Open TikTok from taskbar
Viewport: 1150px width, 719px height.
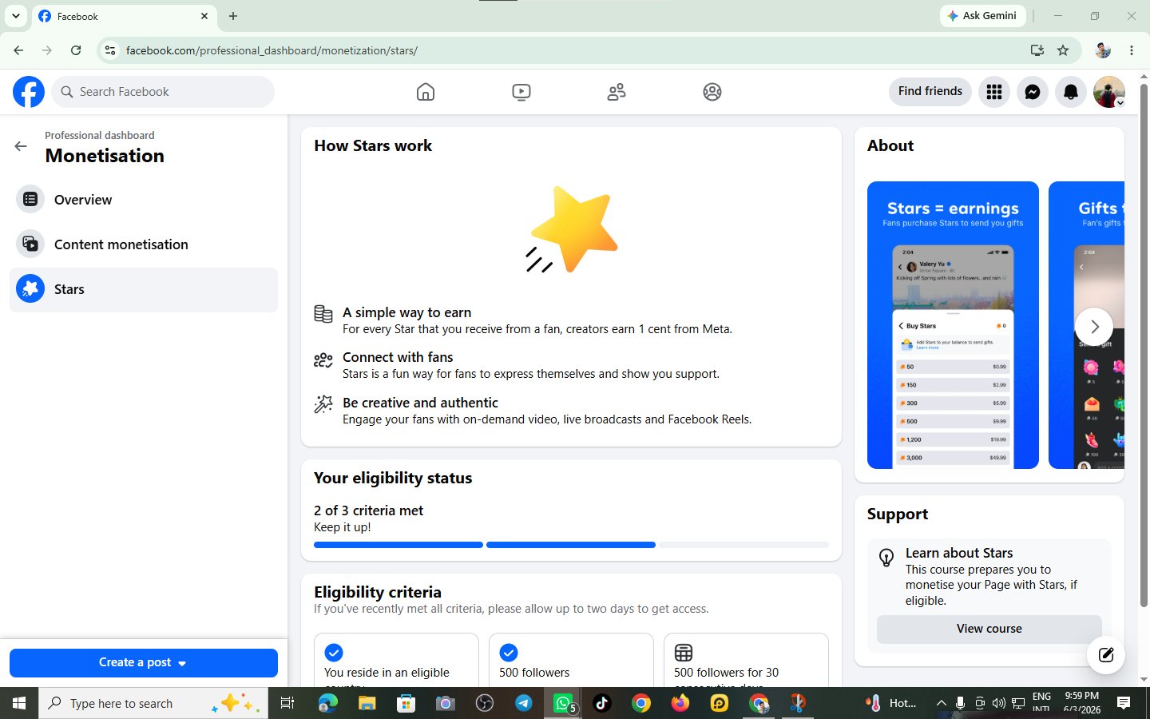601,703
